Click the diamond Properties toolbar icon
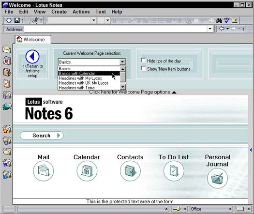254x214 pixels. coord(9,20)
